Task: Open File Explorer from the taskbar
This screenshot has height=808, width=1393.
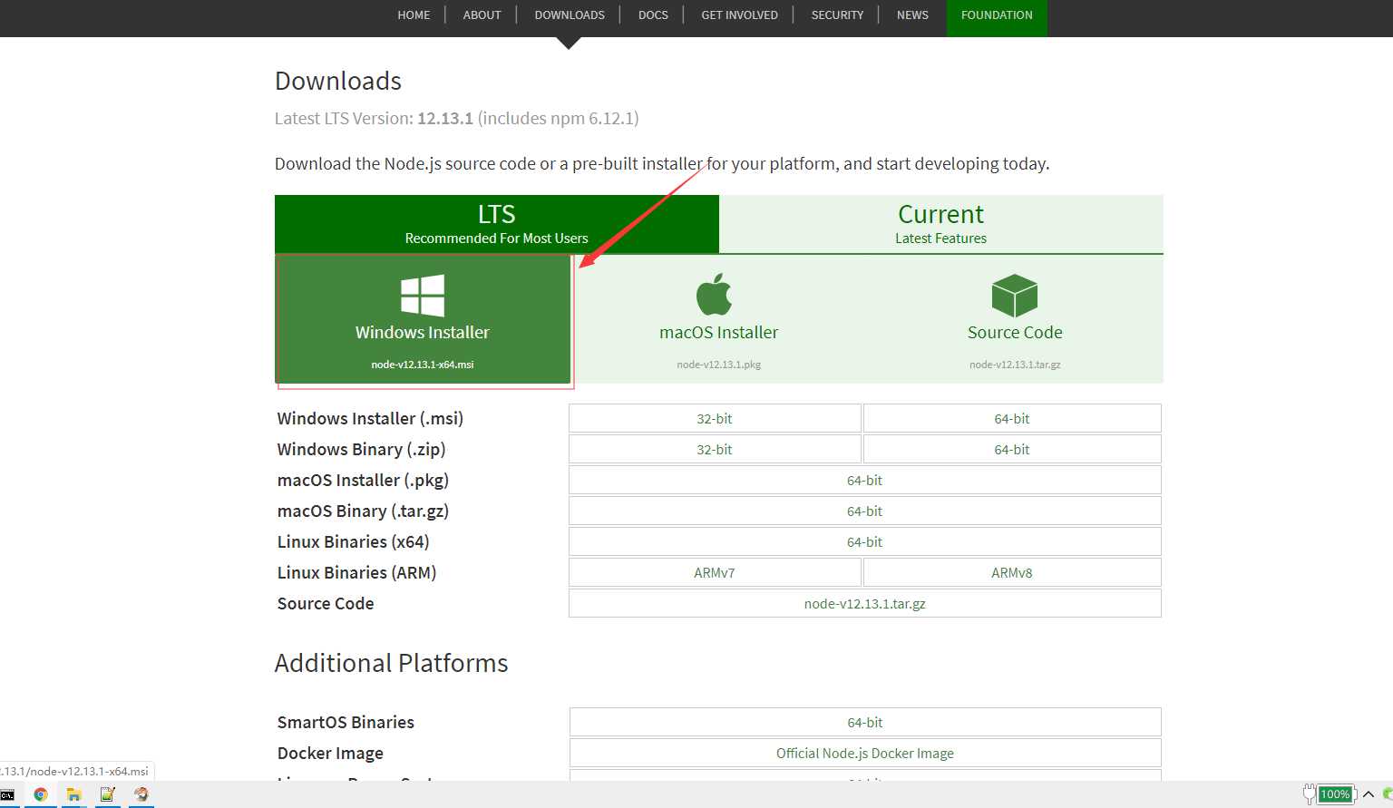Action: coord(73,794)
